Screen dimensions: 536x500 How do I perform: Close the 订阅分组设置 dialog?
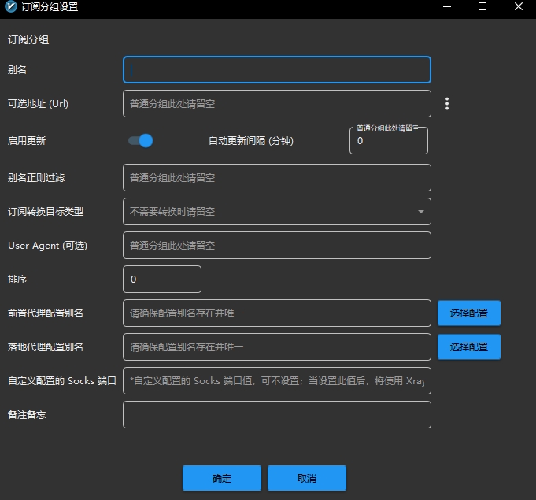pyautogui.click(x=518, y=7)
